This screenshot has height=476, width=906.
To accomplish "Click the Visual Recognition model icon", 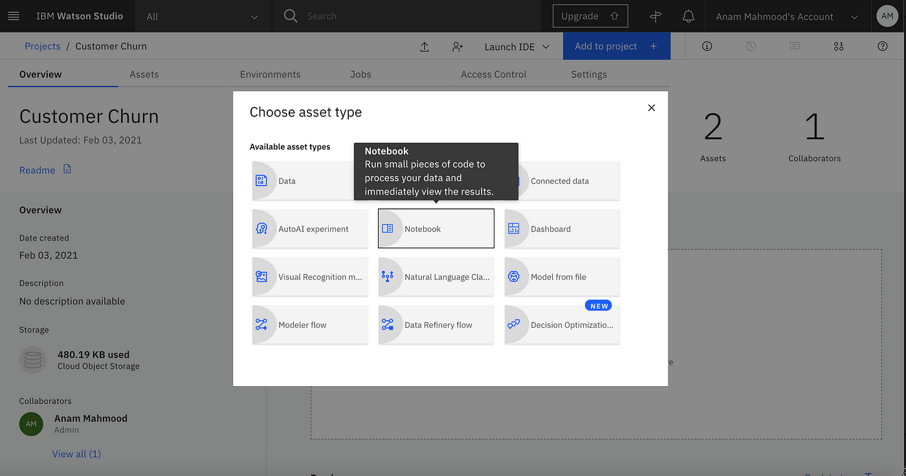I will [261, 277].
